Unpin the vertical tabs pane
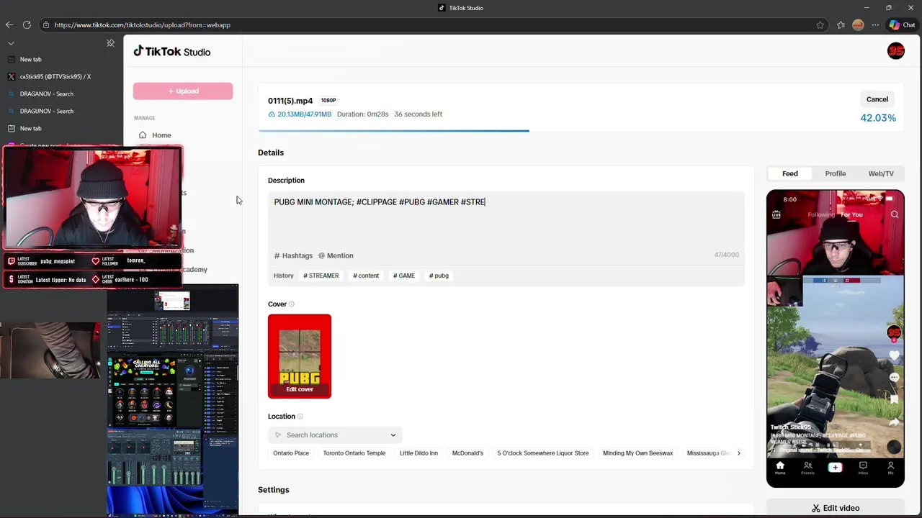 (x=110, y=43)
